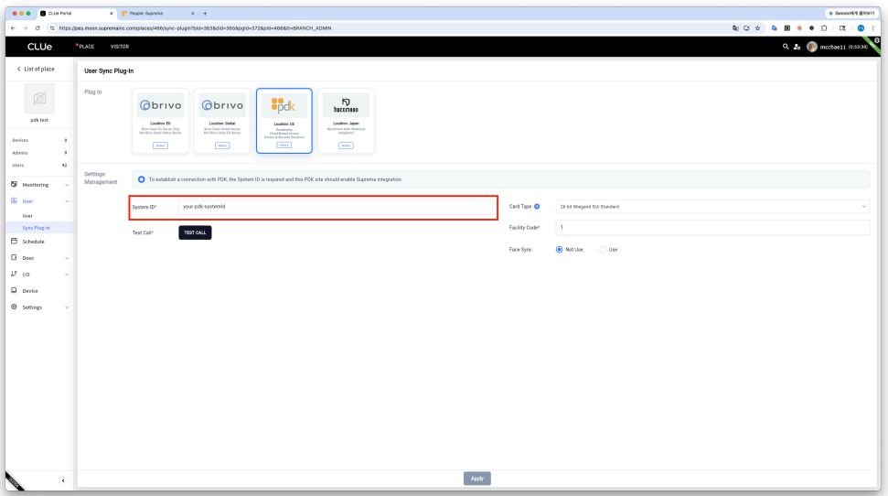Expand the I/O menu chevron
Screen dimensions: 888x496
click(67, 275)
